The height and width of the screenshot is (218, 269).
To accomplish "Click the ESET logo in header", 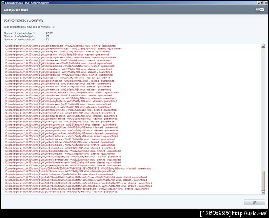I will click(260, 9).
